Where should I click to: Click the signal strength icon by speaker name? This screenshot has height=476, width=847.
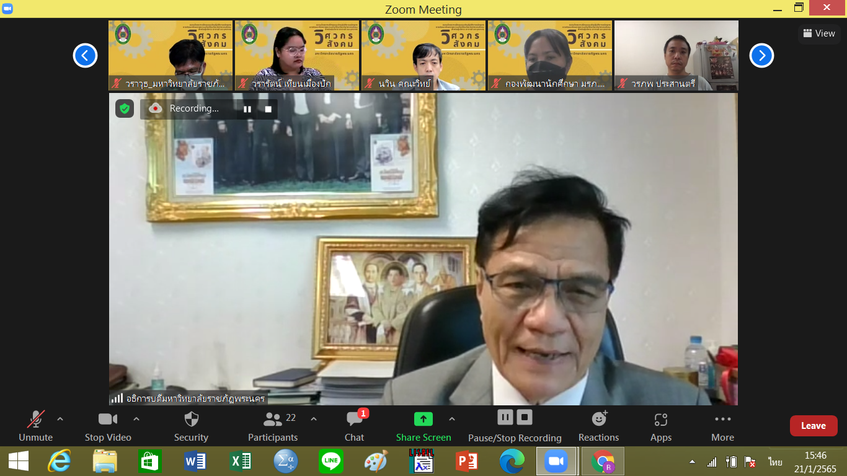117,399
